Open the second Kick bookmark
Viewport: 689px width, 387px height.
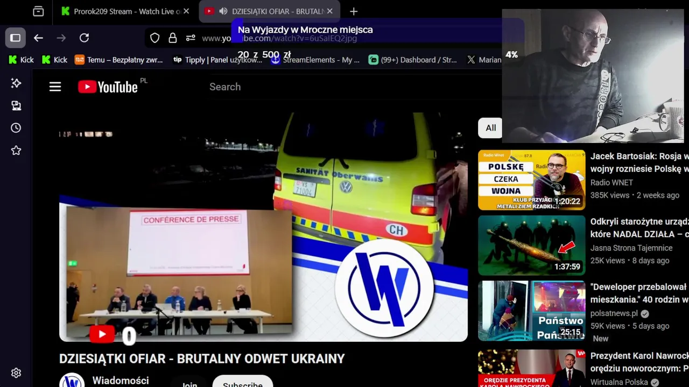click(x=55, y=60)
